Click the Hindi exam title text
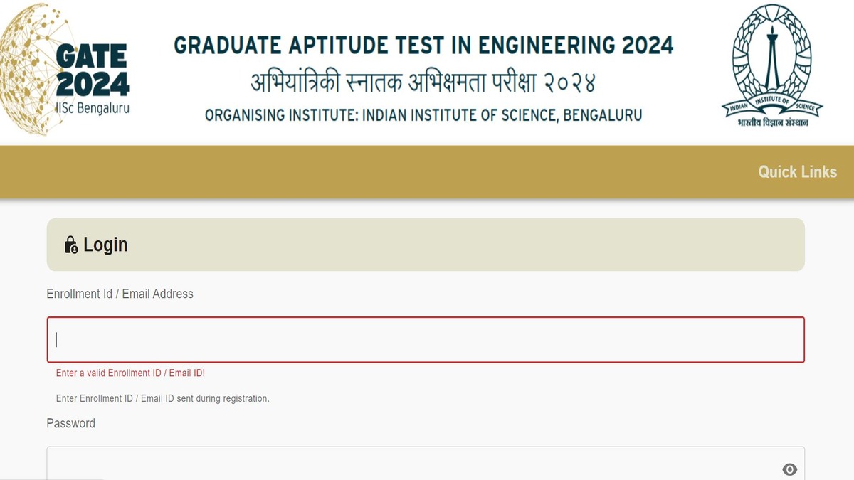This screenshot has width=854, height=480. [423, 83]
